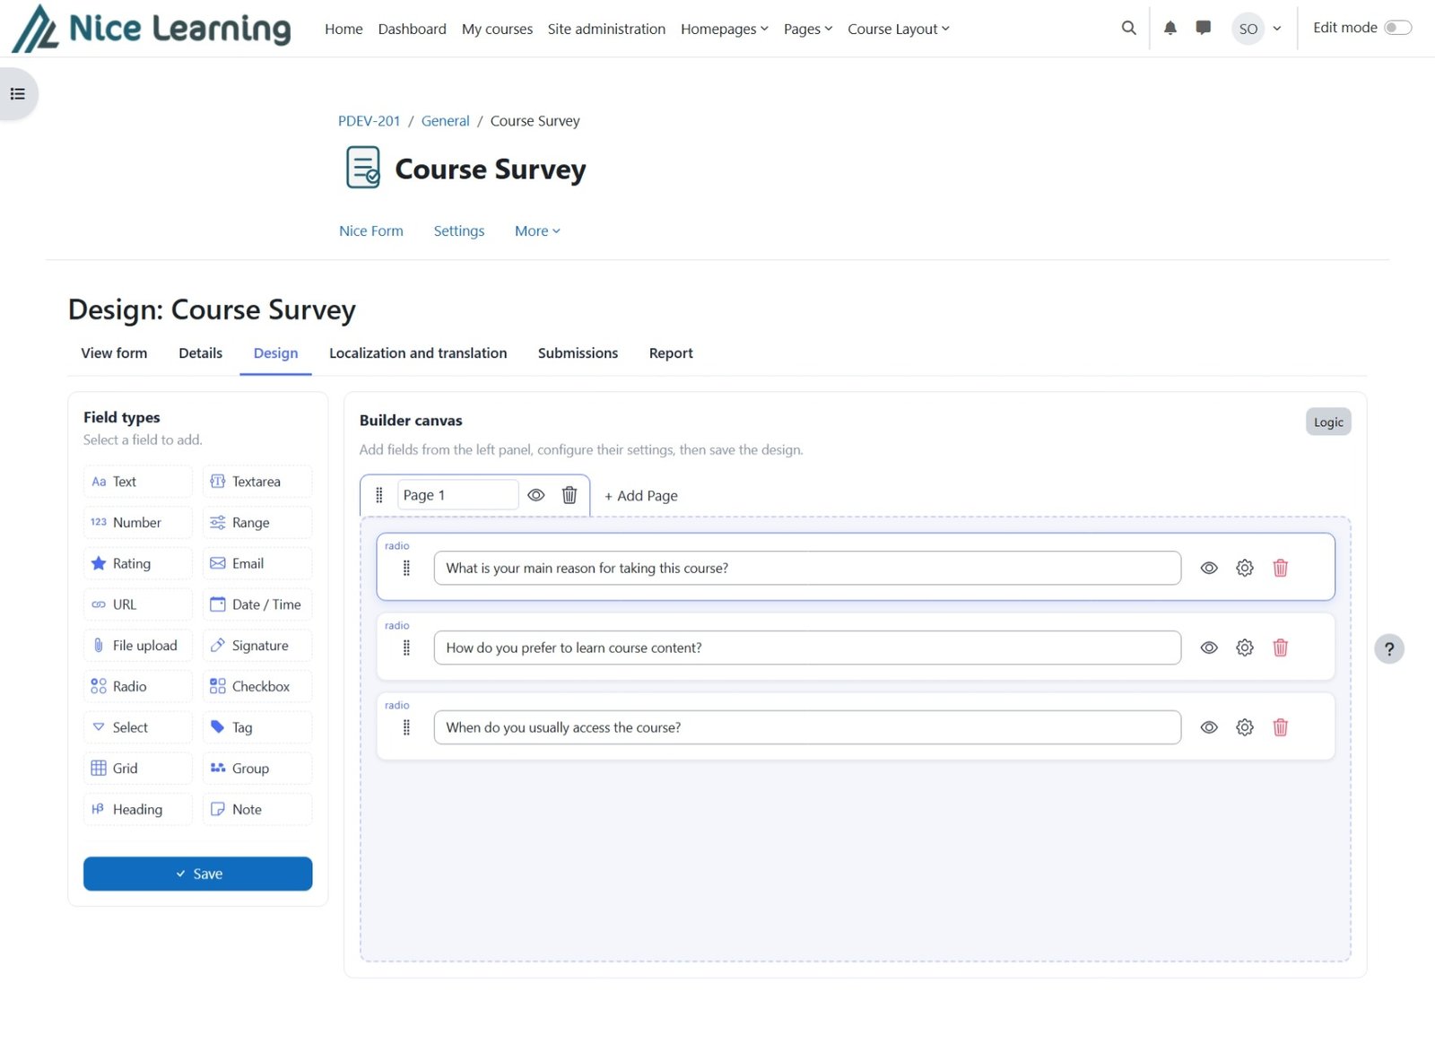
Task: Select the Design tab
Action: pyautogui.click(x=275, y=352)
